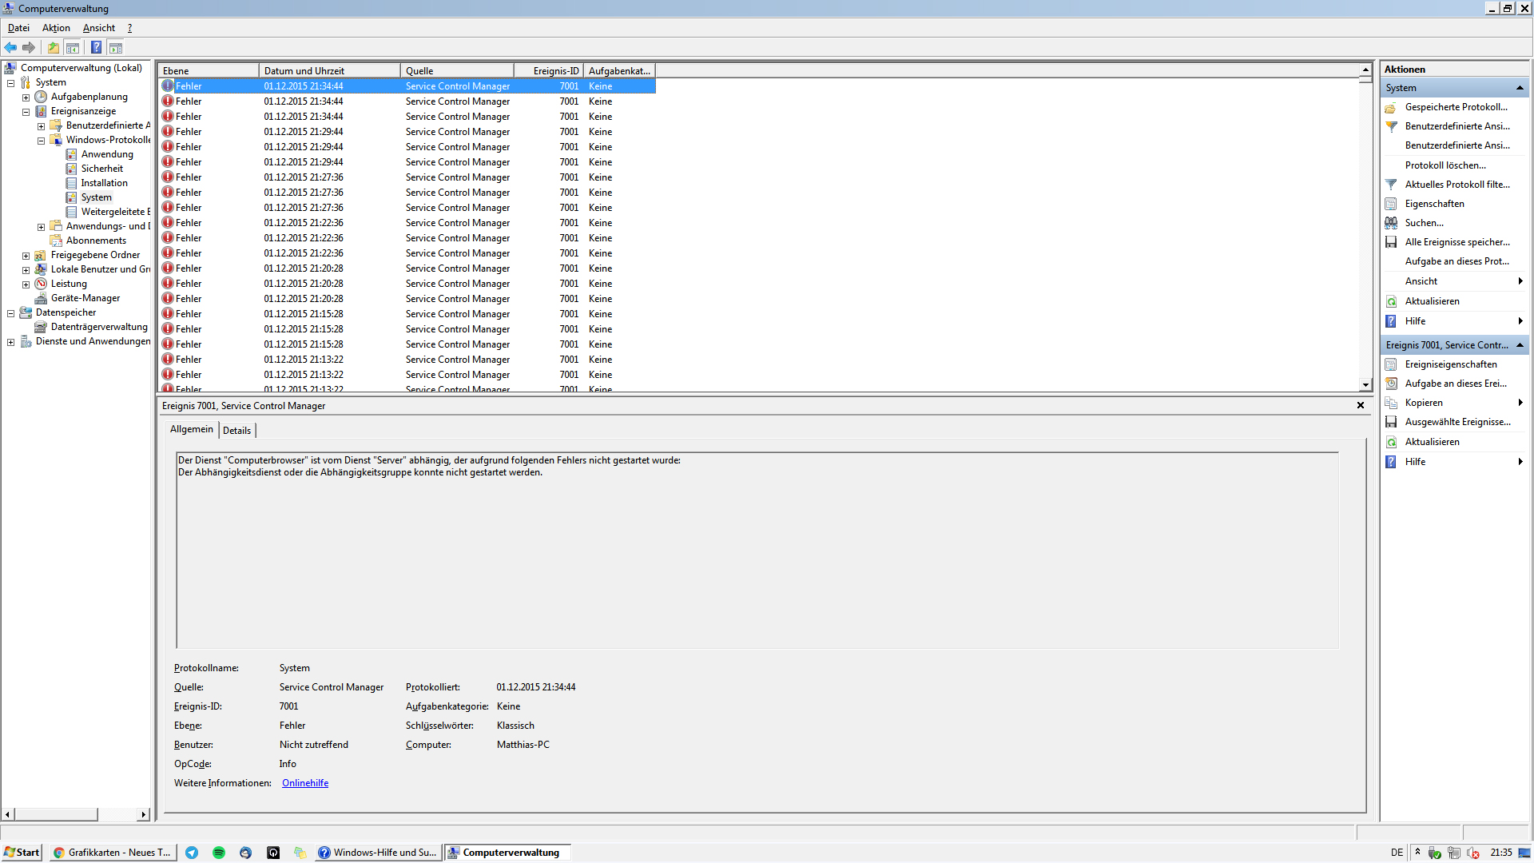Click the event list scrollbar down arrow
The image size is (1534, 863).
(x=1365, y=385)
